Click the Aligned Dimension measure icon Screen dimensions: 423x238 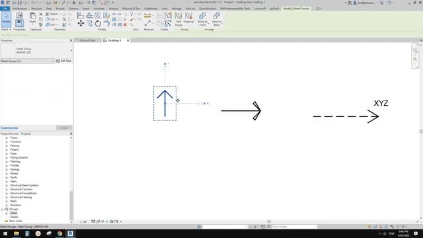coord(147,16)
